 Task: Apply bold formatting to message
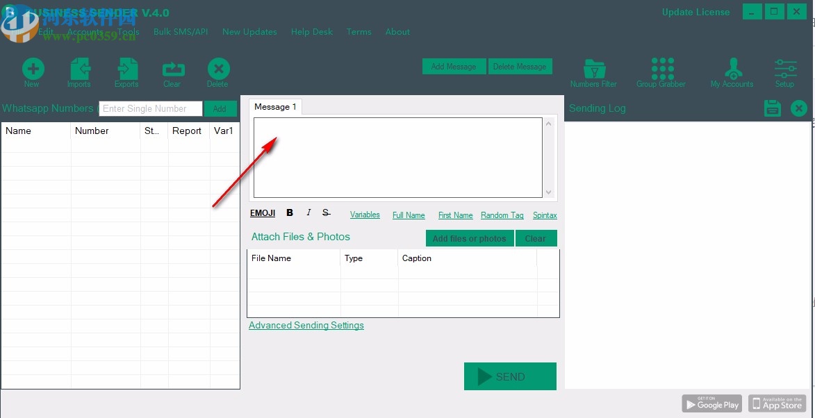(290, 212)
